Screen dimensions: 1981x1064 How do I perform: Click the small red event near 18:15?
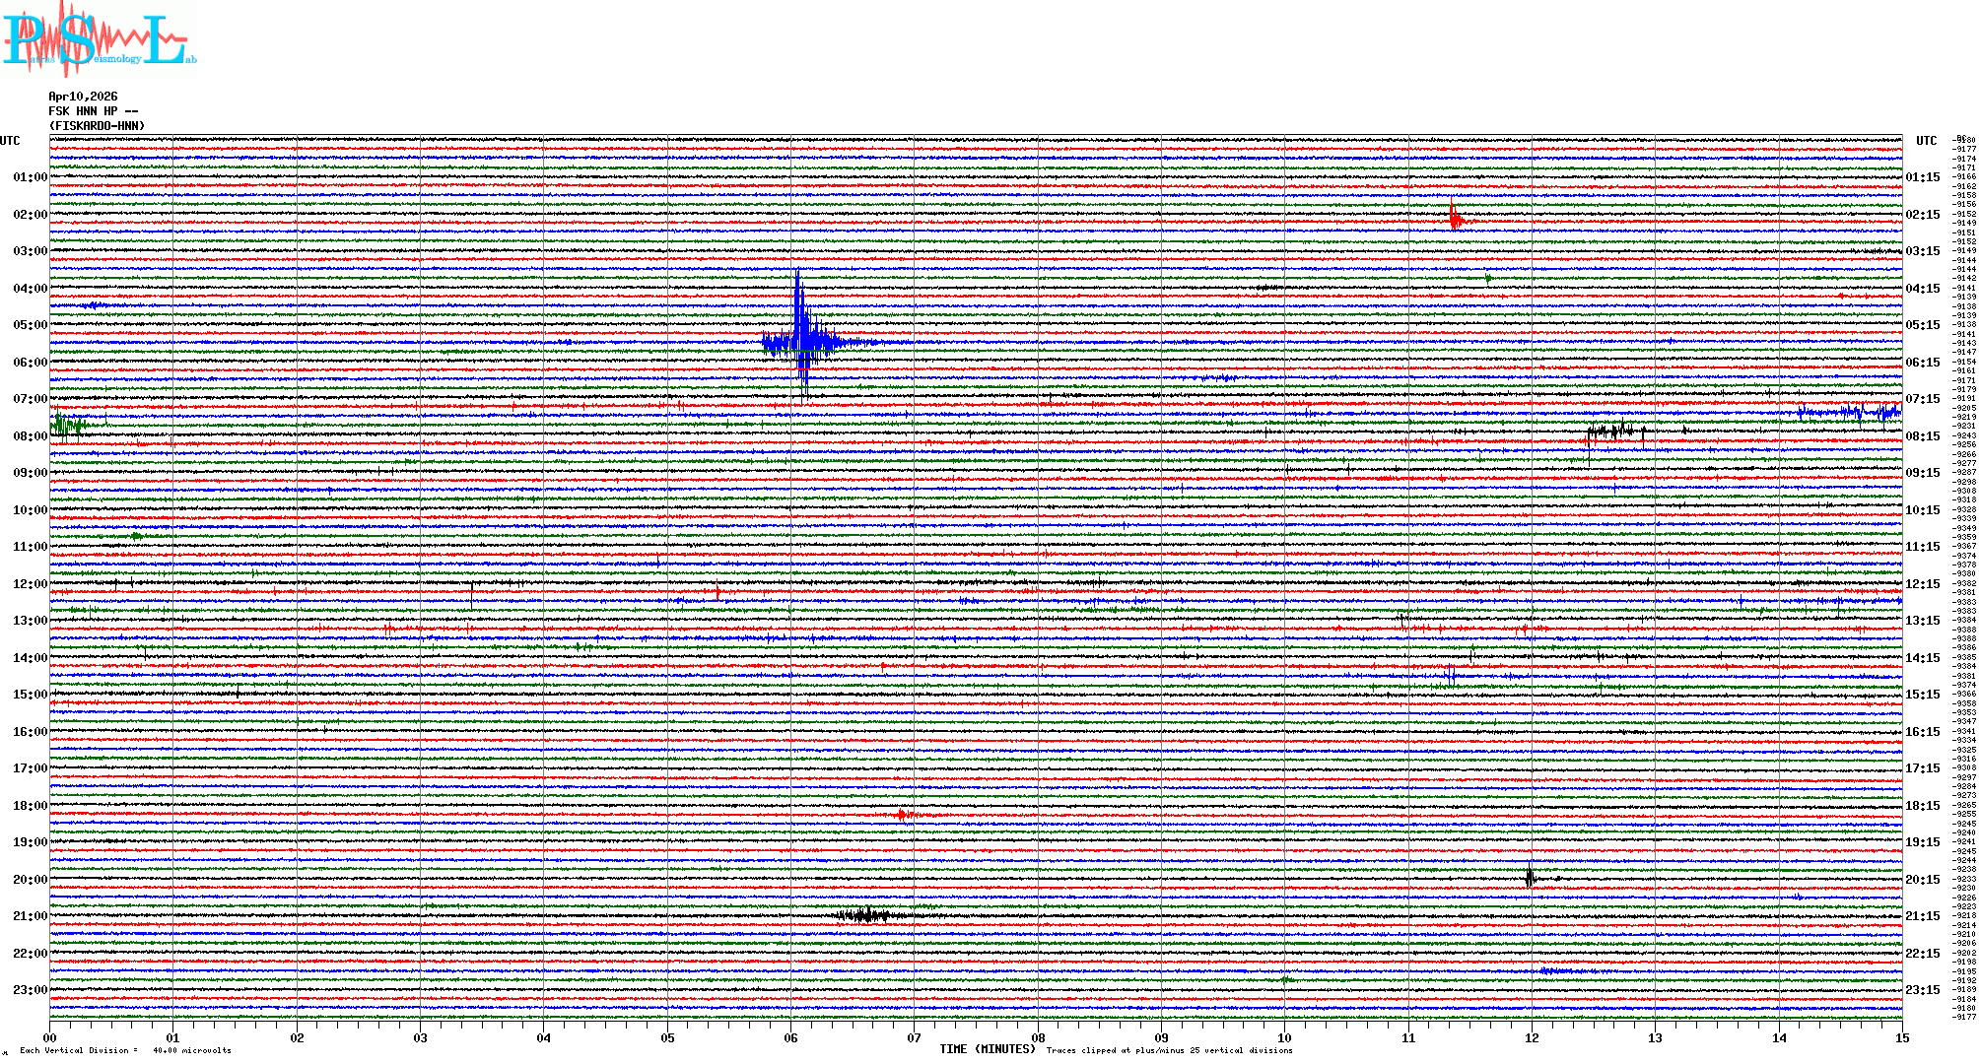tap(903, 815)
